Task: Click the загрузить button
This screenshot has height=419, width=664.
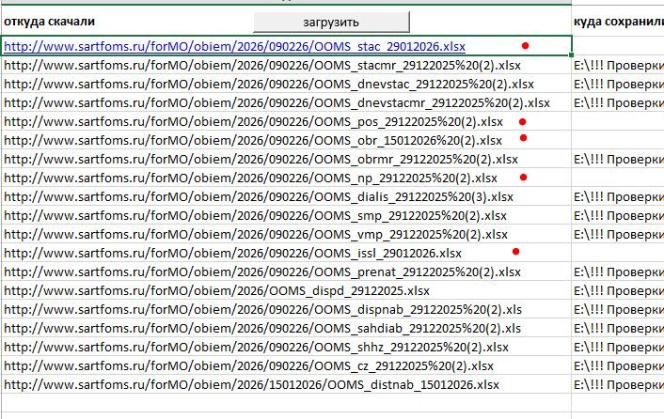Action: coord(331,22)
